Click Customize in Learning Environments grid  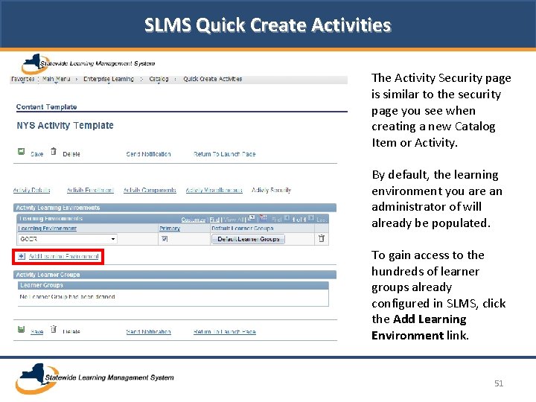[194, 220]
